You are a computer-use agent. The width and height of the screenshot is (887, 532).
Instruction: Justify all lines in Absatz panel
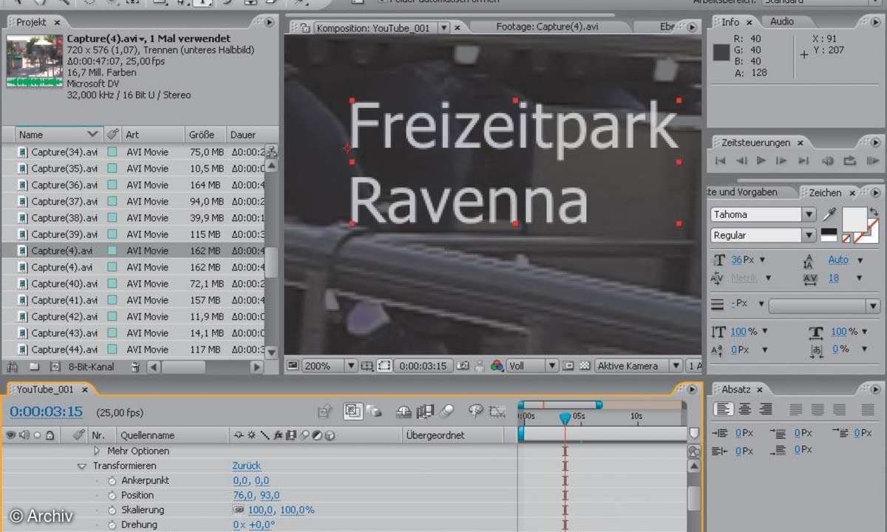pyautogui.click(x=868, y=409)
